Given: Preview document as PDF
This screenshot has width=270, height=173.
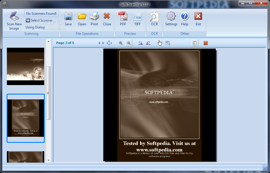Looking at the screenshot, I should pos(123,19).
